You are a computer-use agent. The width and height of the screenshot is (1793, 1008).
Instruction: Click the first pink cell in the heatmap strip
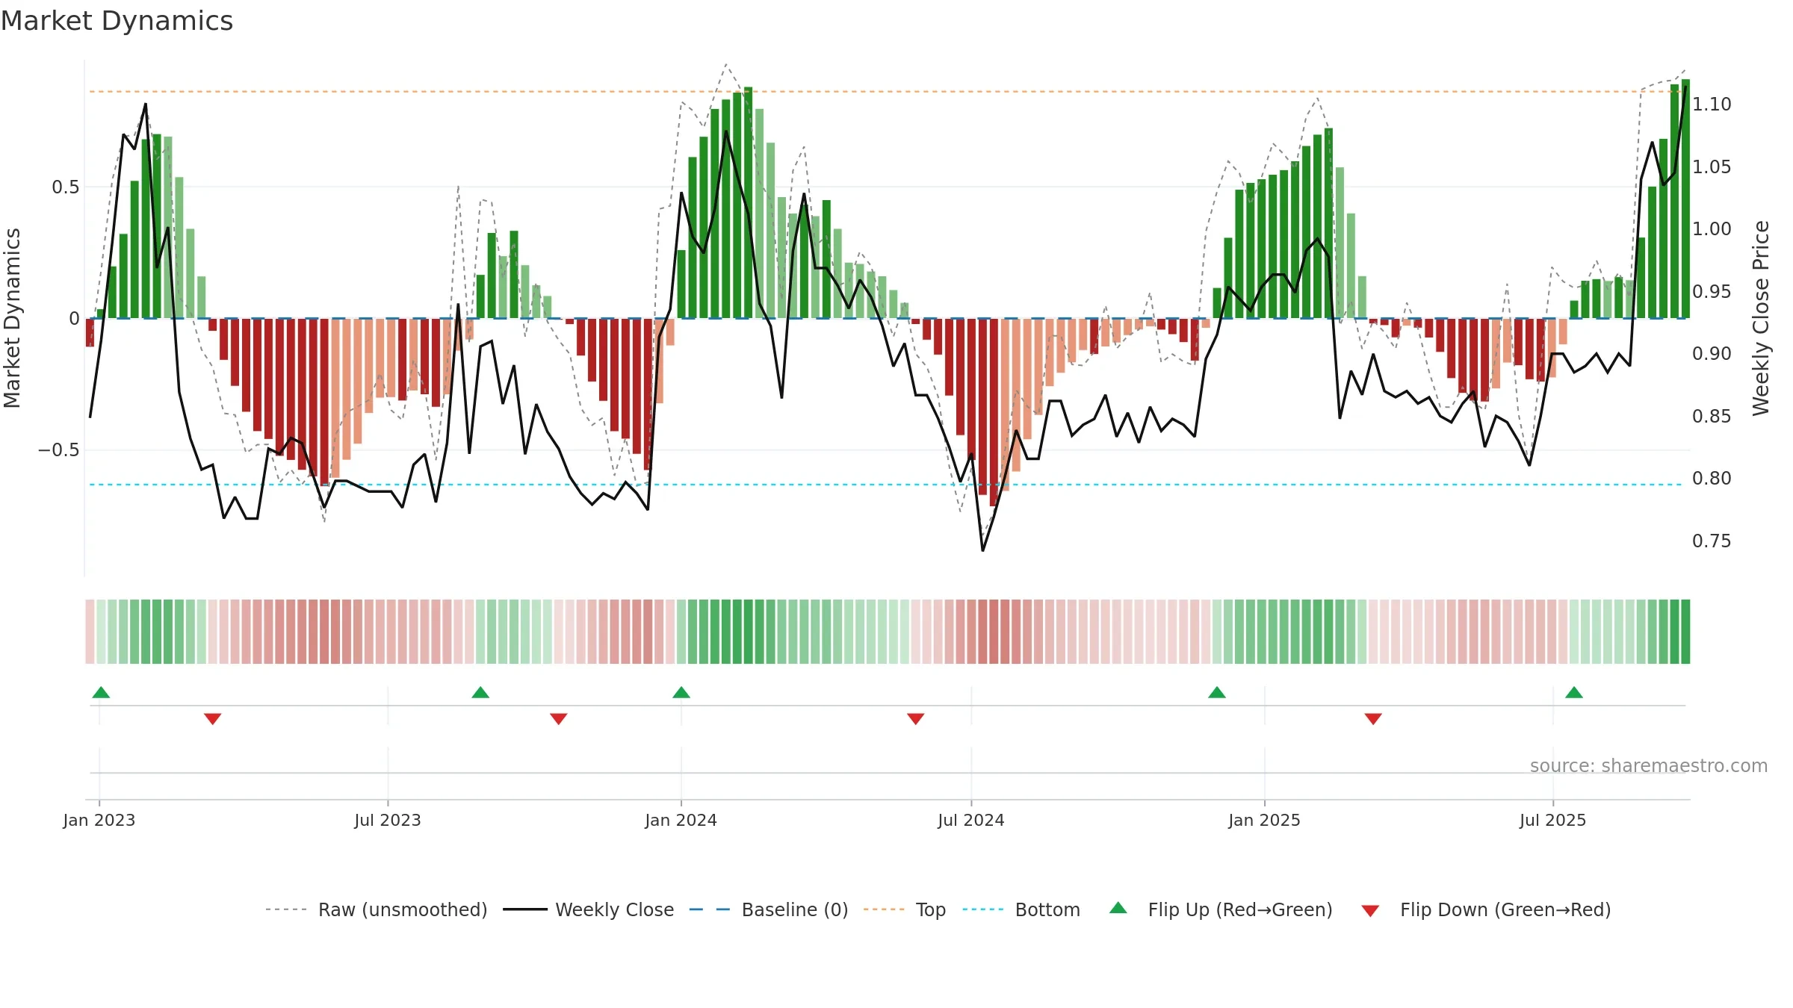[90, 632]
